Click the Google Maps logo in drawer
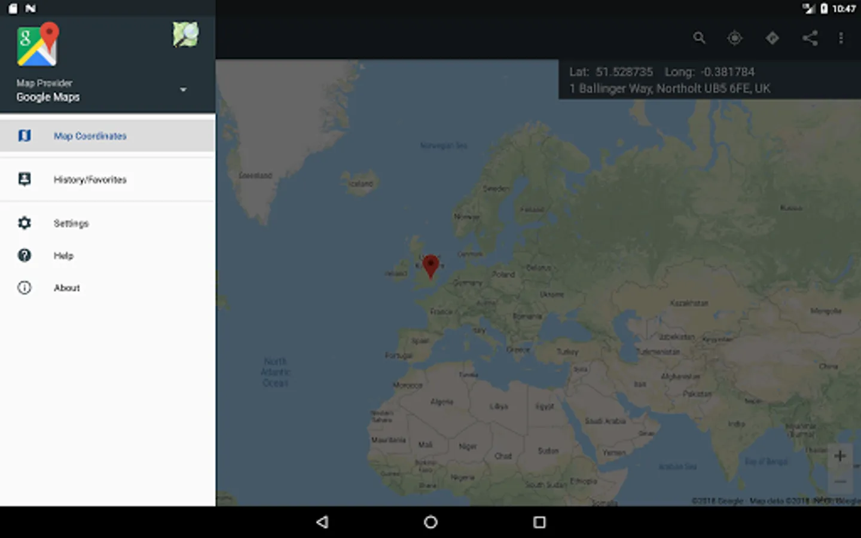Image resolution: width=861 pixels, height=538 pixels. 38,45
